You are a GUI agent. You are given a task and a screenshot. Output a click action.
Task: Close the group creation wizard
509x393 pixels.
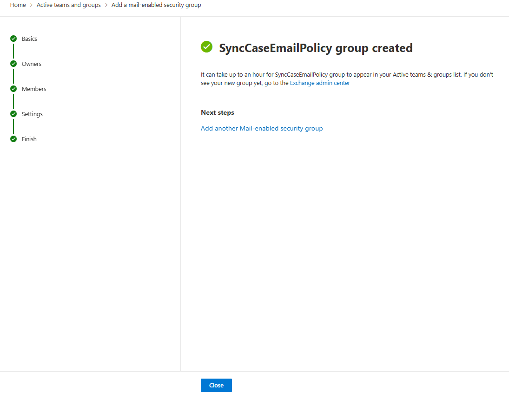[x=216, y=385]
